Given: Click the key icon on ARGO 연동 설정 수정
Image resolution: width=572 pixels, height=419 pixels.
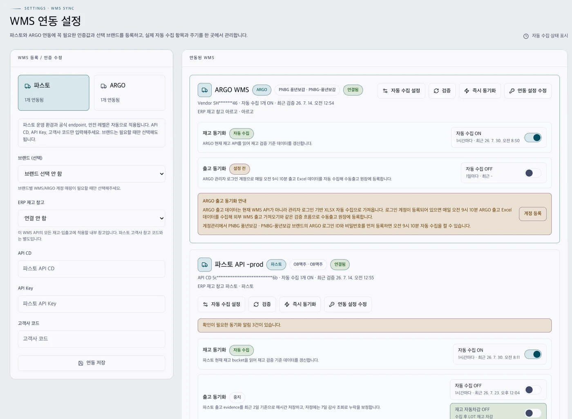Looking at the screenshot, I should (512, 91).
